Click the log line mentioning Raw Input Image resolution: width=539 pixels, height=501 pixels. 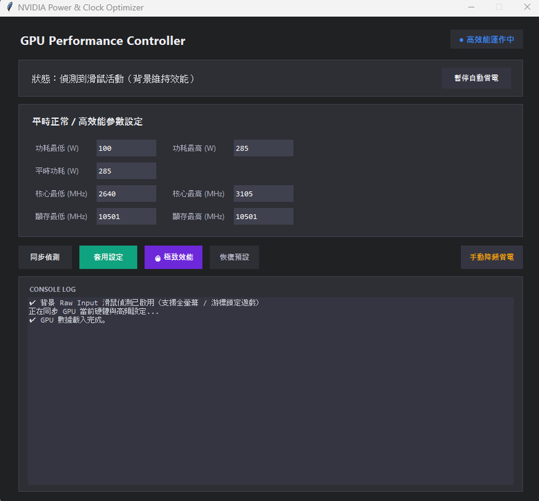[144, 303]
